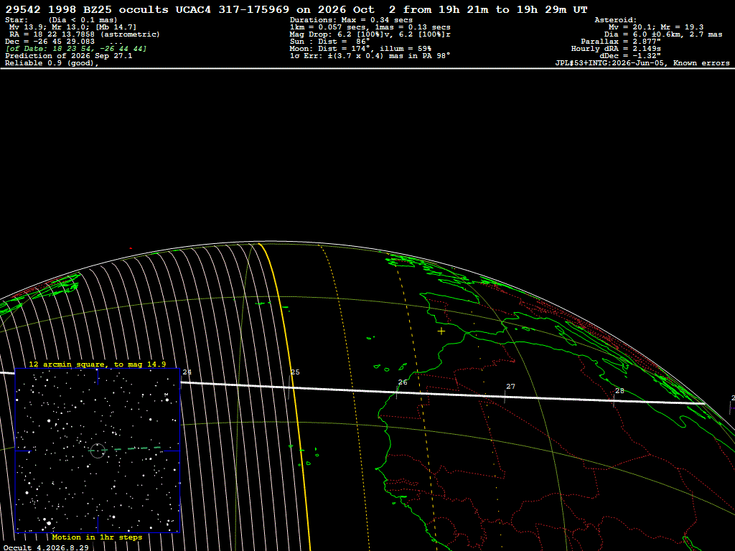Click the yellow cross marker on map
The image size is (735, 551).
pyautogui.click(x=441, y=331)
